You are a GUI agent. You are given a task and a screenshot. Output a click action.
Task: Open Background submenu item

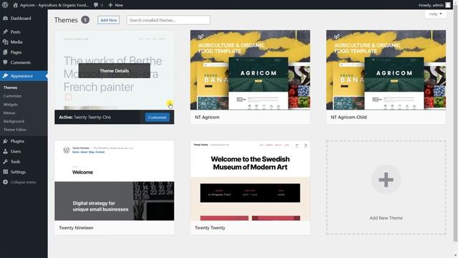click(x=14, y=121)
